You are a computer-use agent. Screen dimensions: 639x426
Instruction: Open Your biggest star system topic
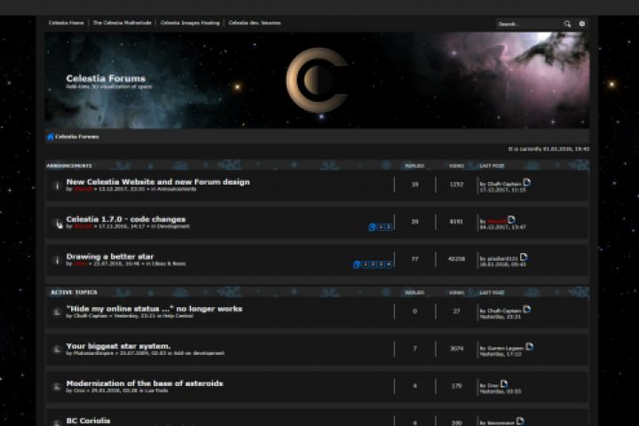tap(118, 346)
